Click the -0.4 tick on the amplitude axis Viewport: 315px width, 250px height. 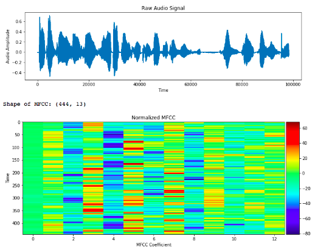pyautogui.click(x=17, y=72)
